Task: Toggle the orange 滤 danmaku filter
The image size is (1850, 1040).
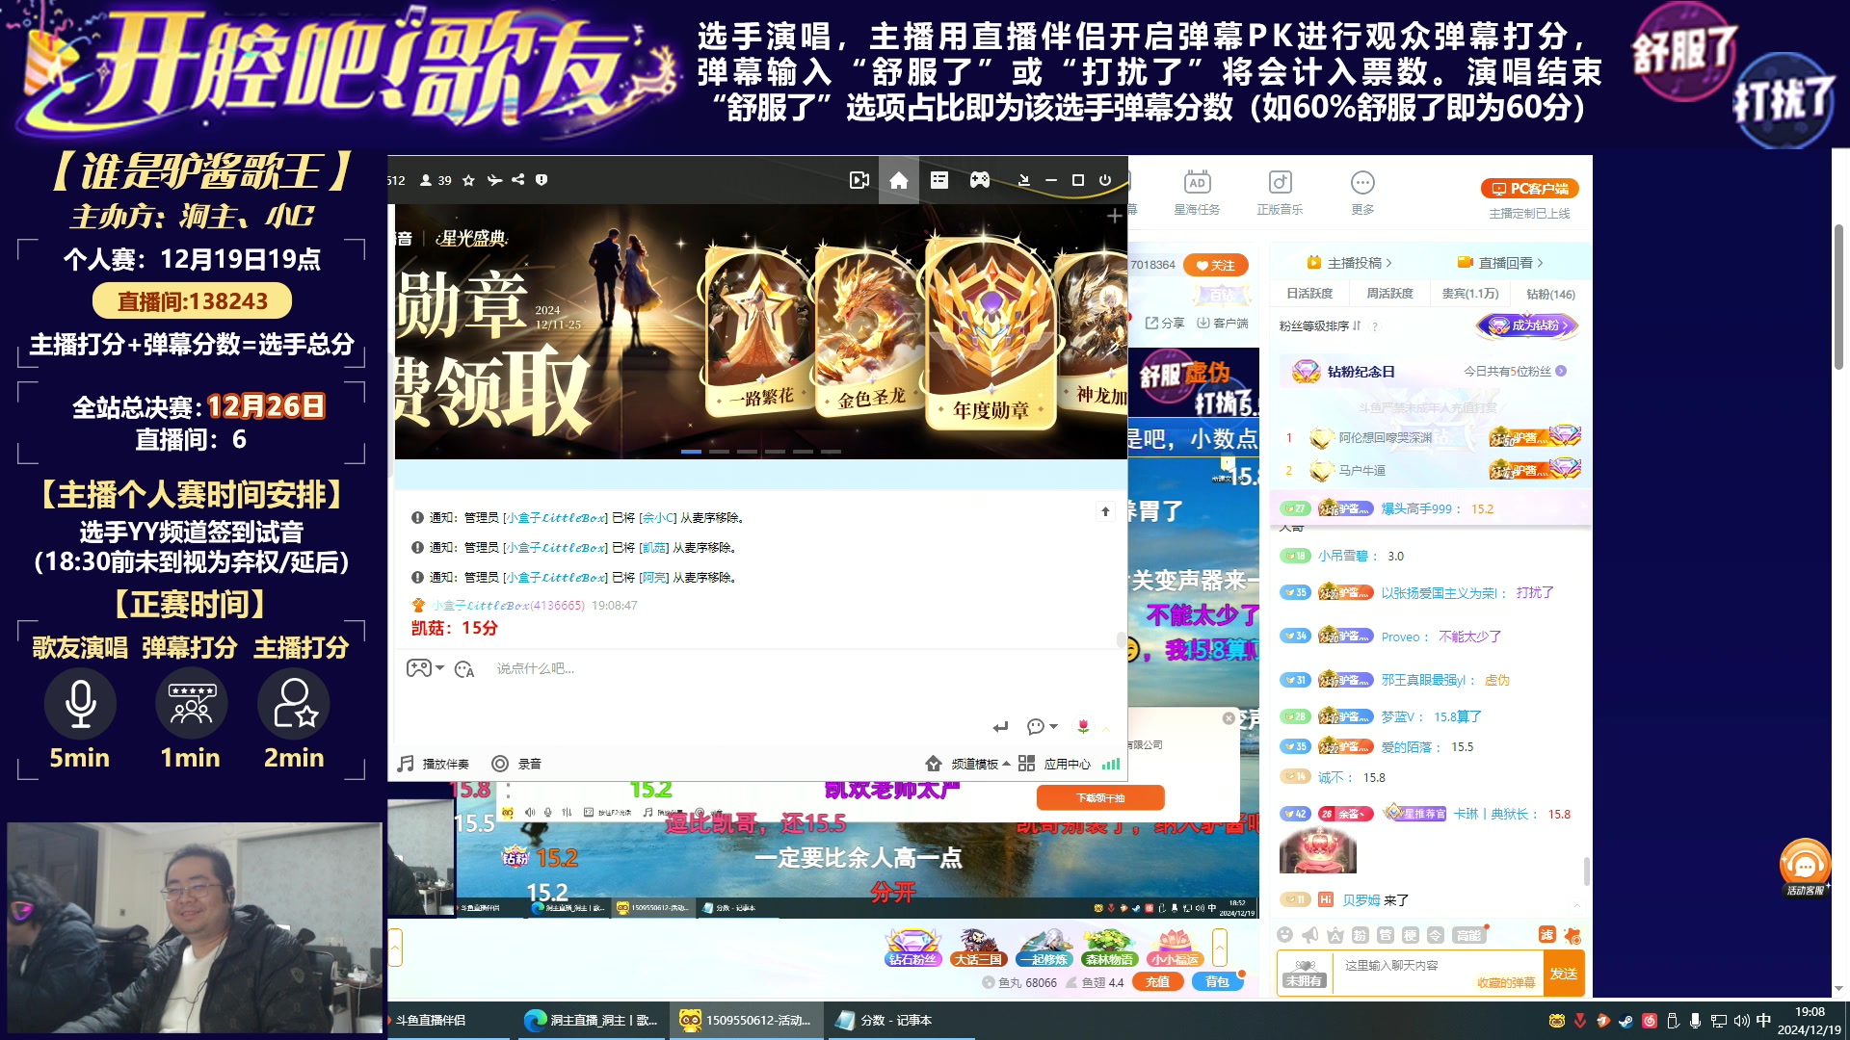Action: click(x=1546, y=935)
